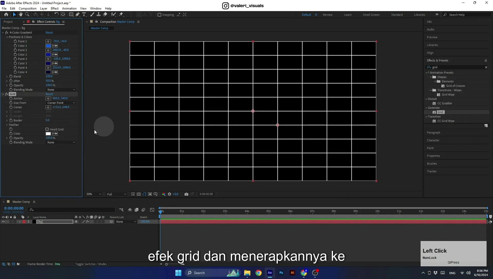
Task: Hide the Bg layer eye toggle
Action: [x=3, y=222]
